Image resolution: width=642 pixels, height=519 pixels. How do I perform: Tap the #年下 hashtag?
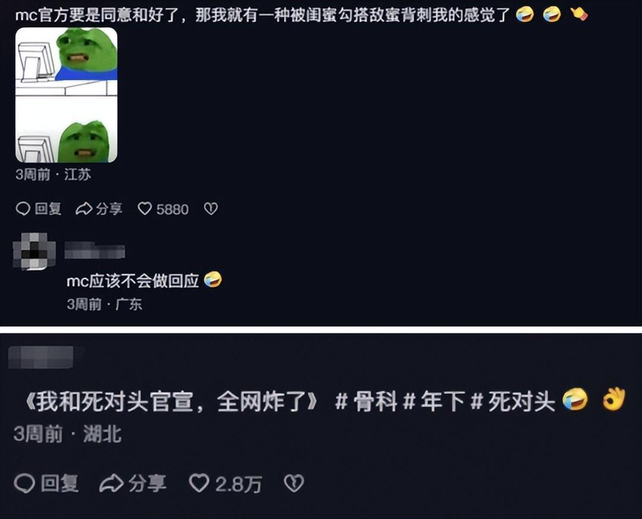(433, 401)
